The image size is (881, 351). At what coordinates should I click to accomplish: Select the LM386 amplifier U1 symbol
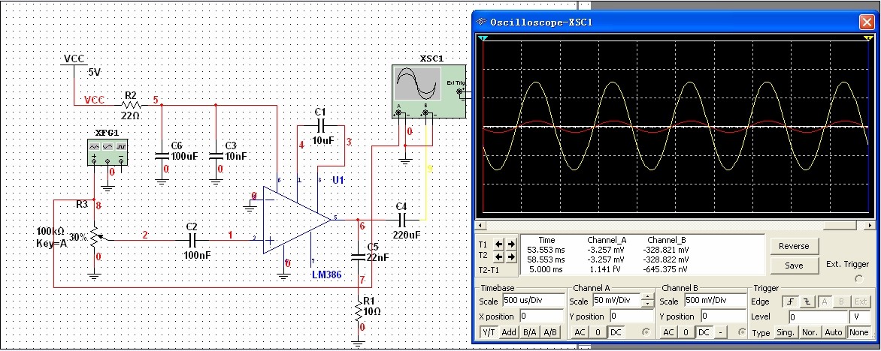point(298,220)
